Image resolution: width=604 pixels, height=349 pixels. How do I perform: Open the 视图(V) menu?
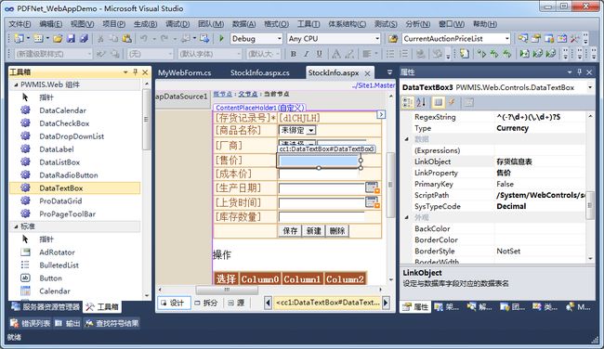tap(82, 24)
